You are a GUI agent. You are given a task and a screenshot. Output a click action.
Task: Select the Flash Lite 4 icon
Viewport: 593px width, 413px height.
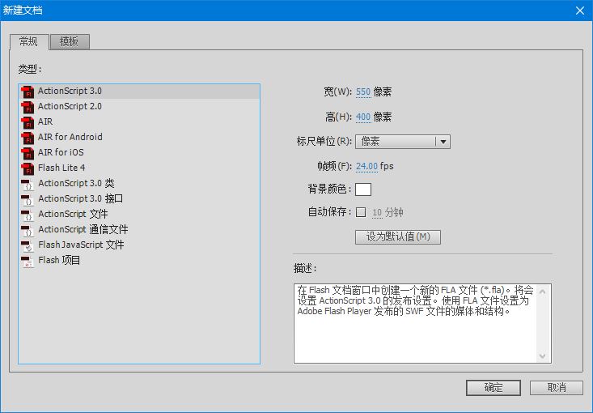pyautogui.click(x=28, y=168)
